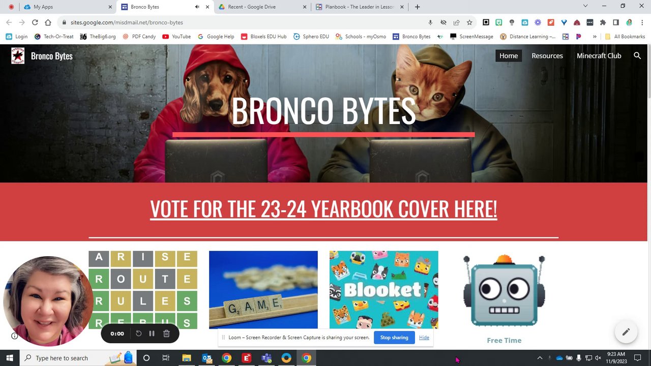The image size is (651, 366).
Task: Open the Chrome extensions puzzle icon
Action: coord(603,22)
